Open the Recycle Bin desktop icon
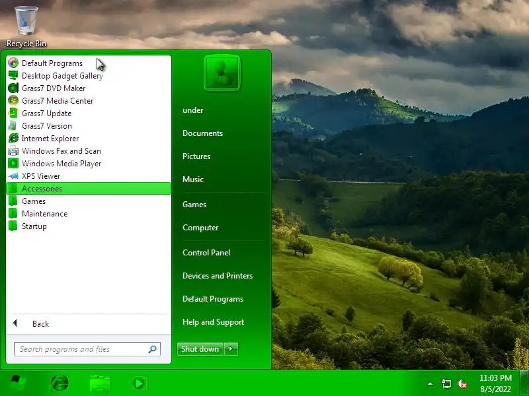 [26, 26]
